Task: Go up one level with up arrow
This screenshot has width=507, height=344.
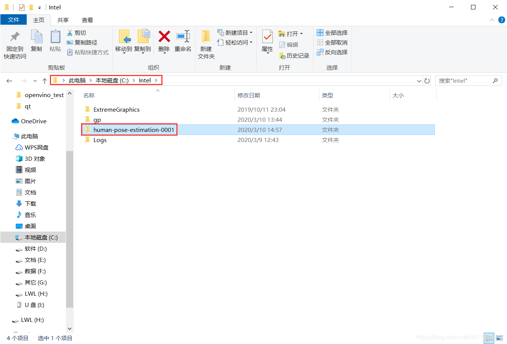Action: (x=45, y=81)
